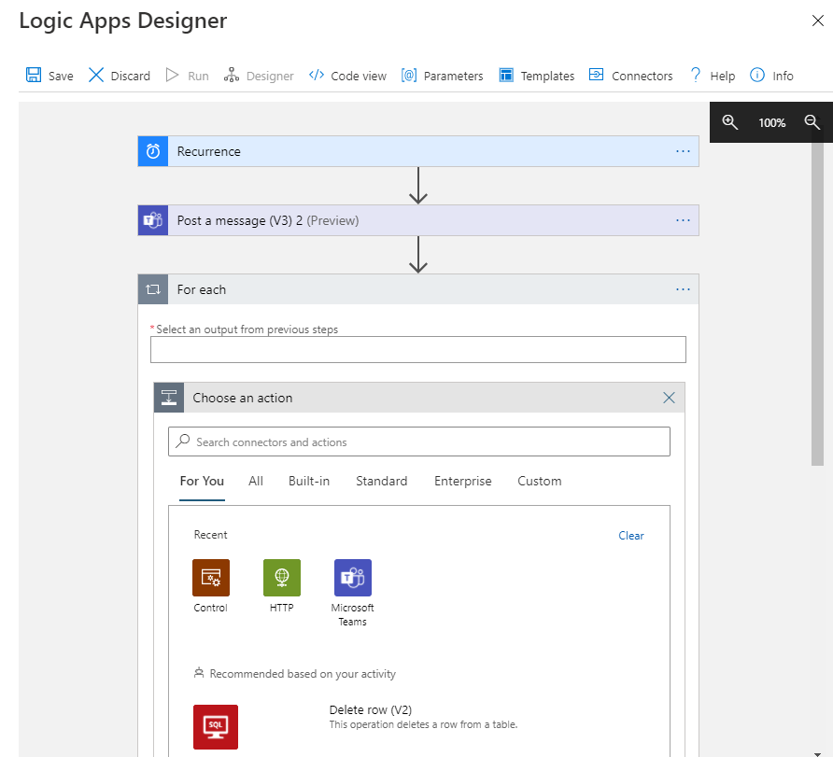Open the Enterprise tab
The image size is (833, 757).
coord(462,481)
